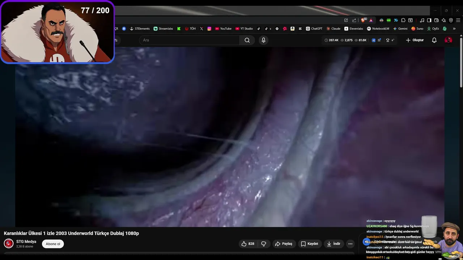Click the 61.6K stat in header
The height and width of the screenshot is (260, 463).
pos(360,40)
